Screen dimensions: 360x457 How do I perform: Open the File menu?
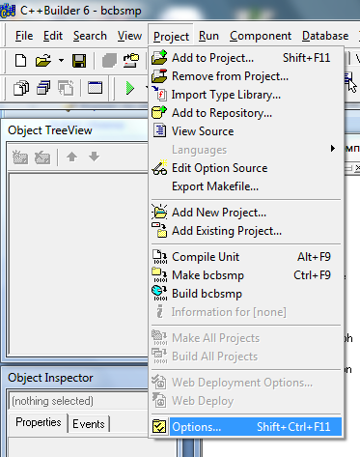tap(24, 36)
